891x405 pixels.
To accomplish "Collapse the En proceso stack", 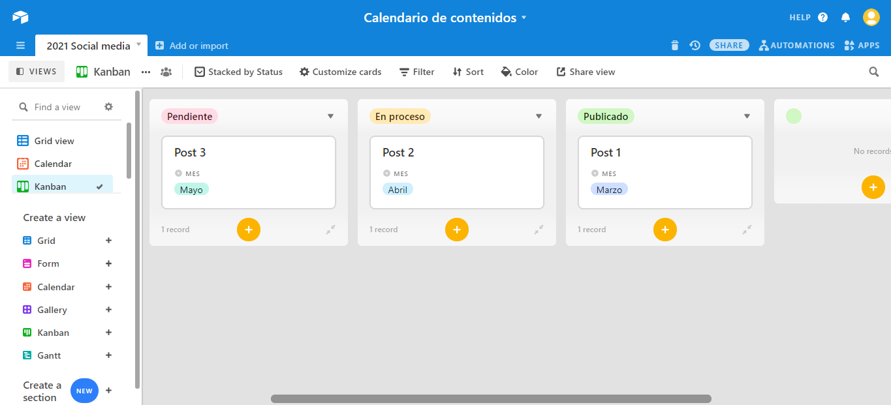I will tap(539, 230).
